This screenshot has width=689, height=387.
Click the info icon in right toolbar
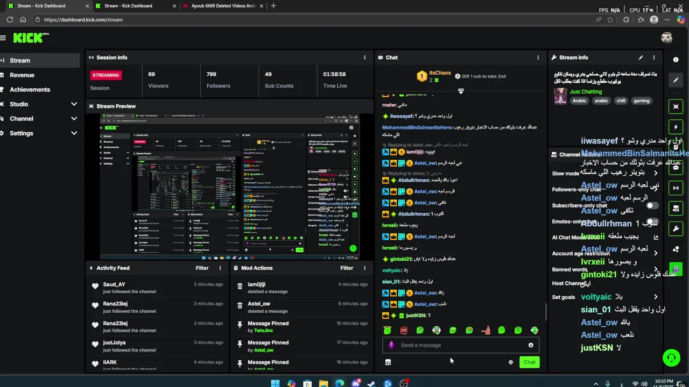click(x=676, y=60)
